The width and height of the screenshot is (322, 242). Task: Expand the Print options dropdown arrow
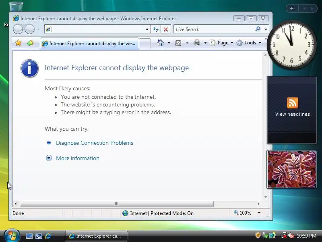pos(205,43)
